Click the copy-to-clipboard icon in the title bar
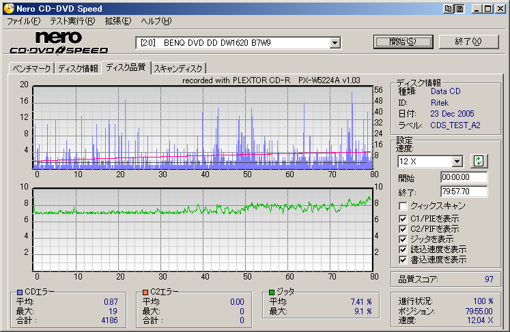The width and height of the screenshot is (510, 332). (x=449, y=9)
